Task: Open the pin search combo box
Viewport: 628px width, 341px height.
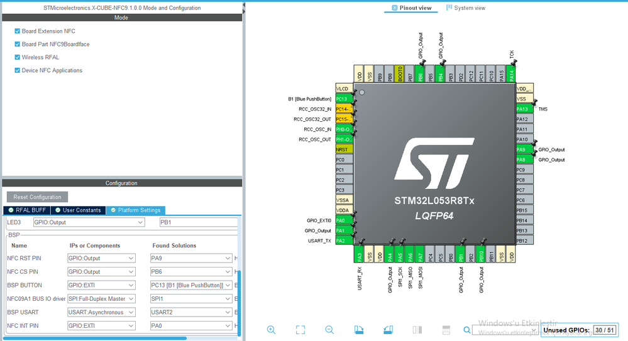Action: (x=505, y=330)
